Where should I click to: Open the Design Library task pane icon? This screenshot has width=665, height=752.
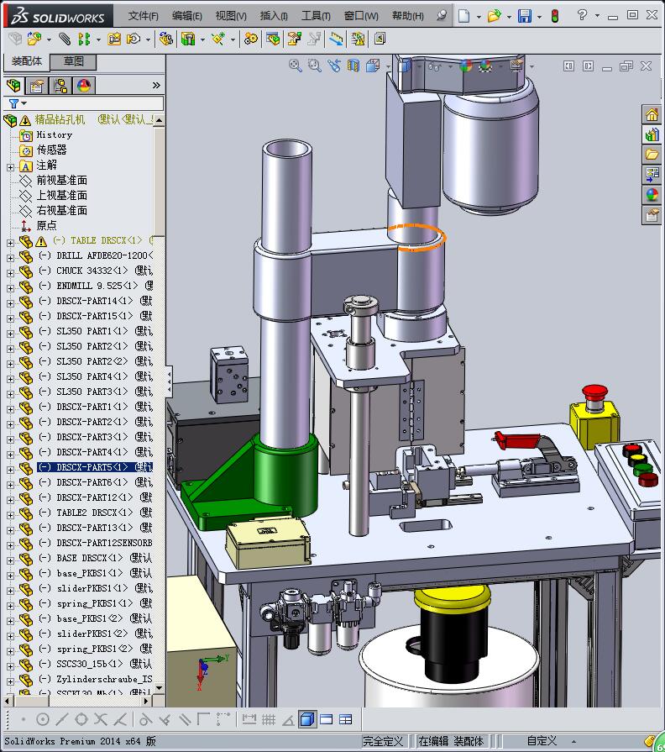[652, 134]
